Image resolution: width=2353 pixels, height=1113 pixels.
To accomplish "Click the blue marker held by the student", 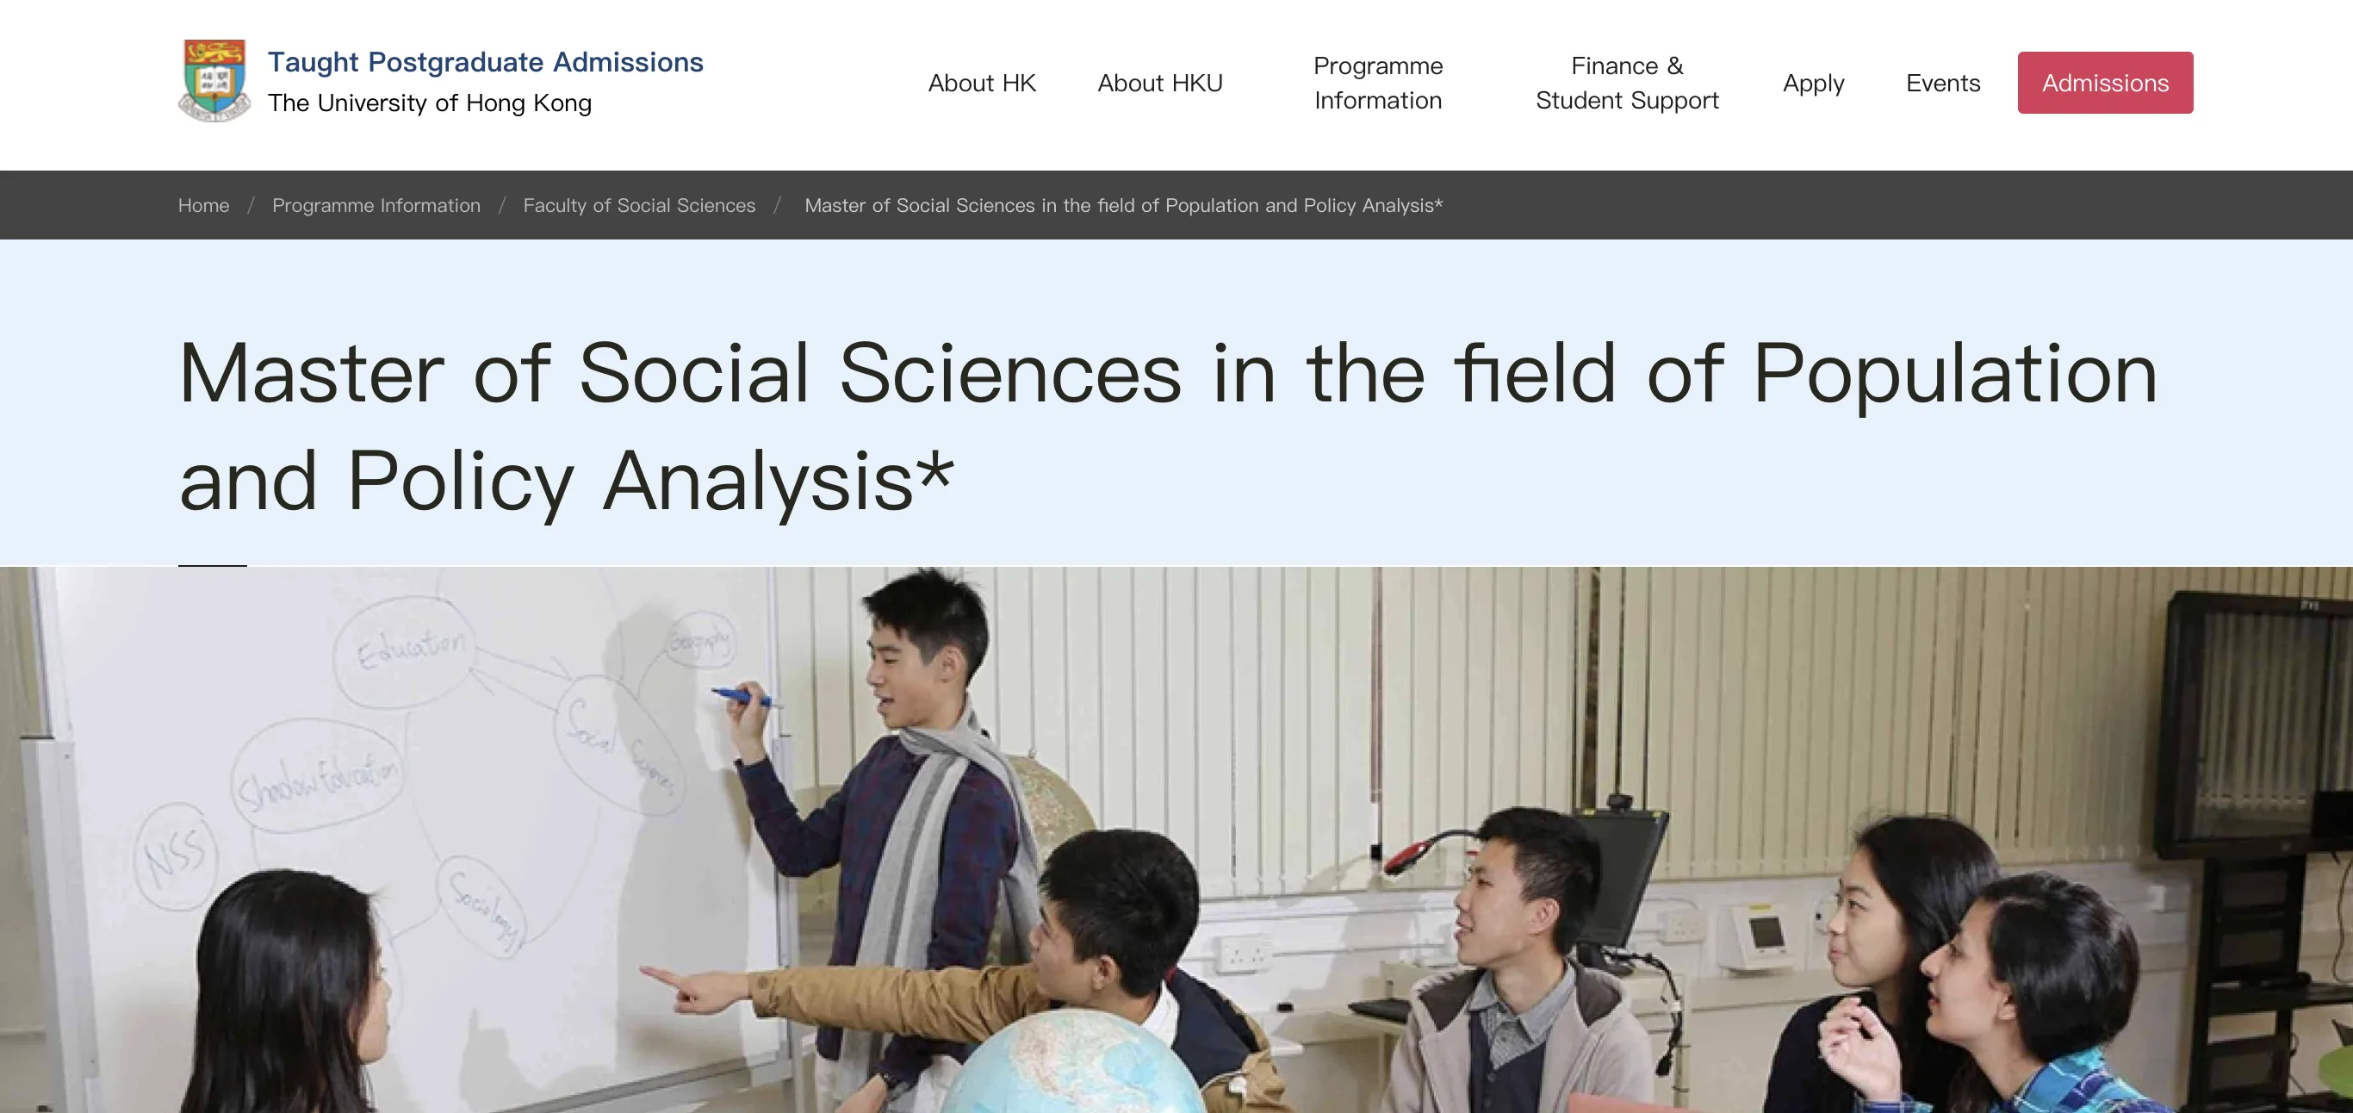I will (x=742, y=697).
